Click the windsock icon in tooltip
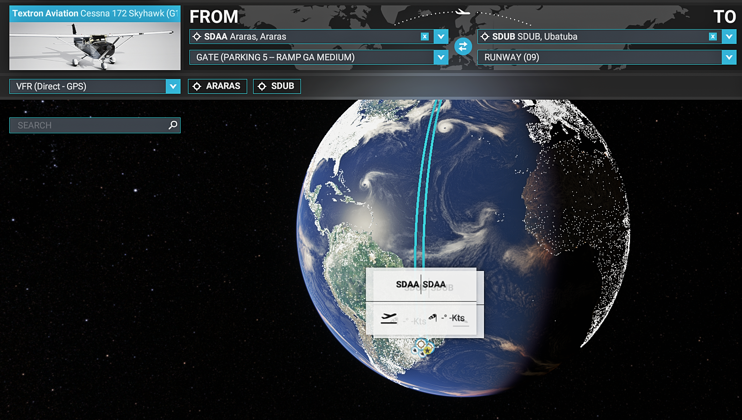 pyautogui.click(x=433, y=317)
